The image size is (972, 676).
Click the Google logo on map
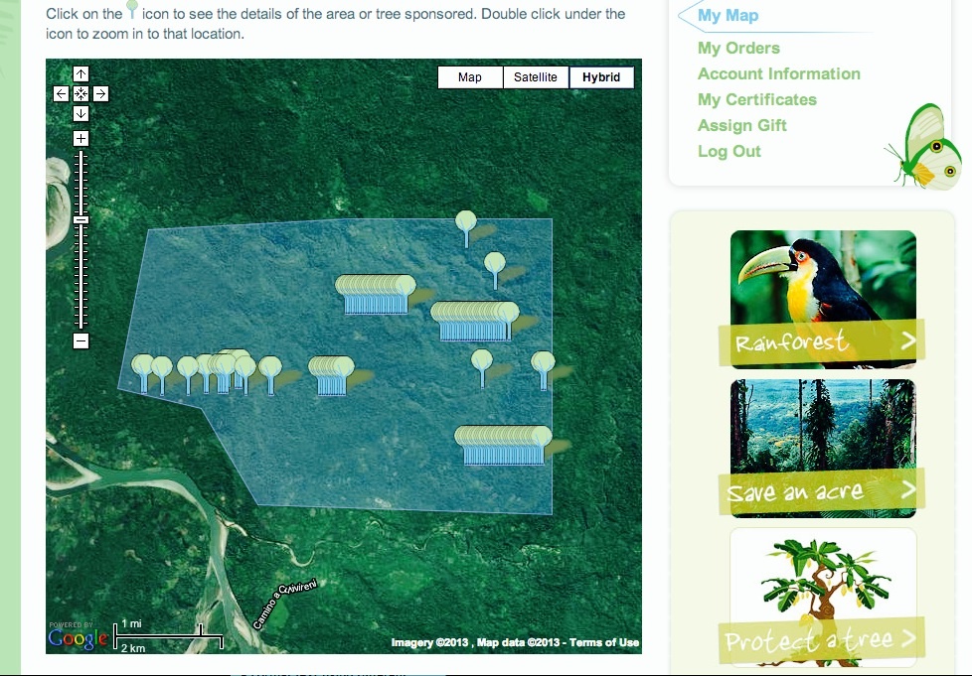78,639
